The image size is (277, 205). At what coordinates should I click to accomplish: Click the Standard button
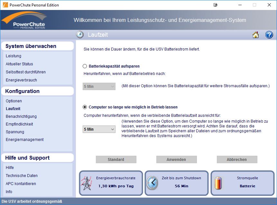[x=116, y=159]
